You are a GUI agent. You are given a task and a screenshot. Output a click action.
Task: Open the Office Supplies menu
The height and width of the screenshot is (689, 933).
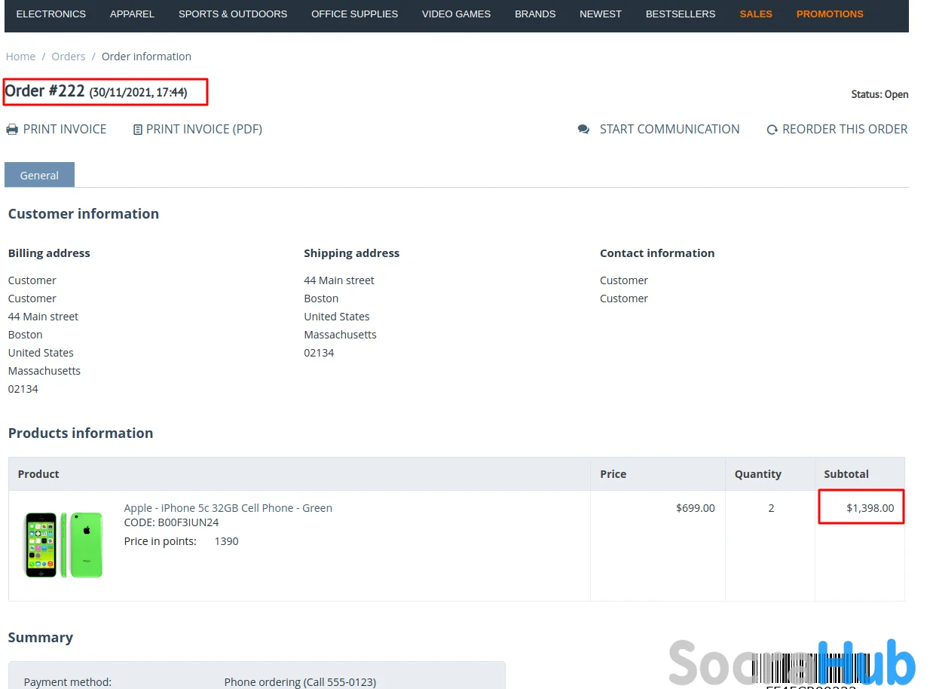tap(354, 14)
